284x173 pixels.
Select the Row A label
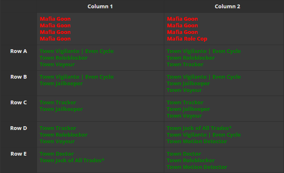[x=19, y=51]
